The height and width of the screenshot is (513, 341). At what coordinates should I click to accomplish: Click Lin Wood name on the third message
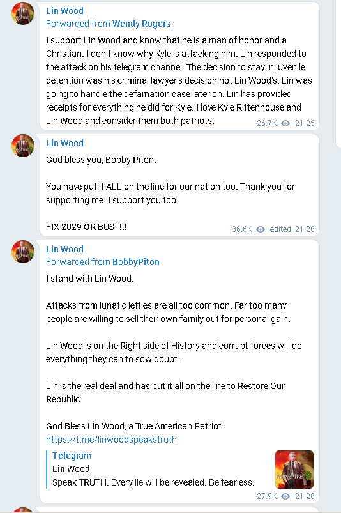tap(64, 249)
